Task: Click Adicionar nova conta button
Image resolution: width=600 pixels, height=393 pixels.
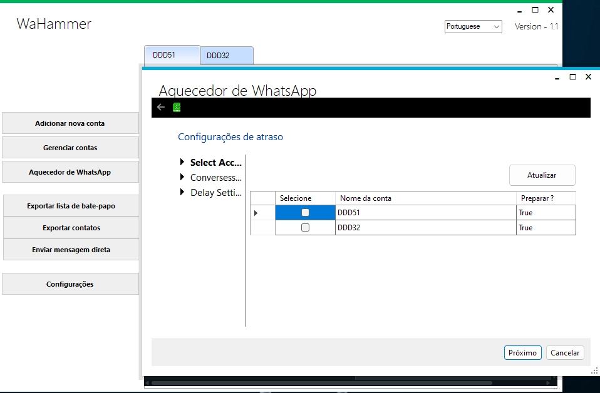Action: pyautogui.click(x=70, y=123)
